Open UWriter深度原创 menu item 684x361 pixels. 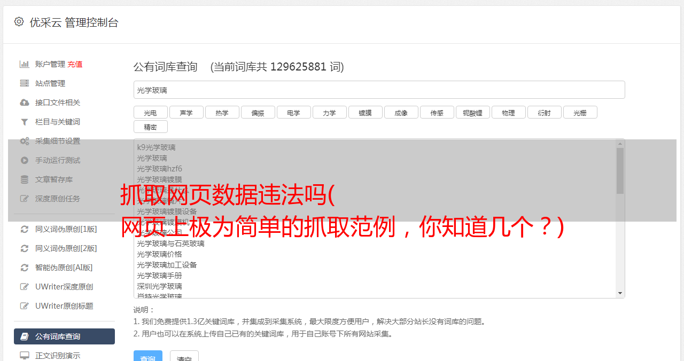64,287
